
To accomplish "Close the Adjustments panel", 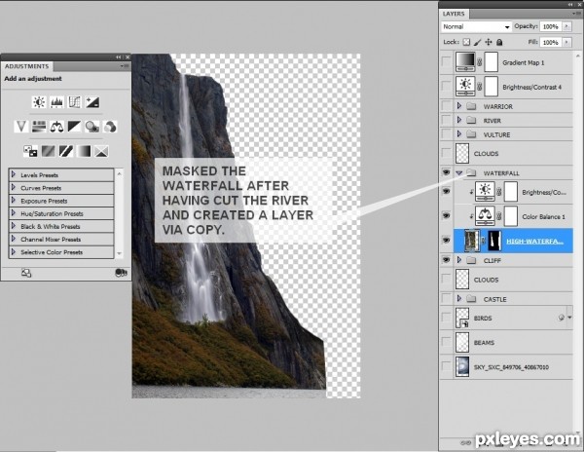I will pos(128,57).
